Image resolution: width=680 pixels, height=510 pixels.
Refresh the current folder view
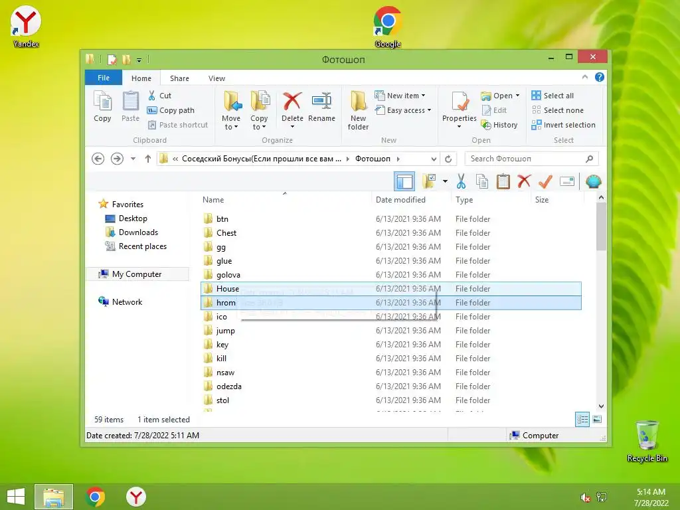(x=448, y=159)
